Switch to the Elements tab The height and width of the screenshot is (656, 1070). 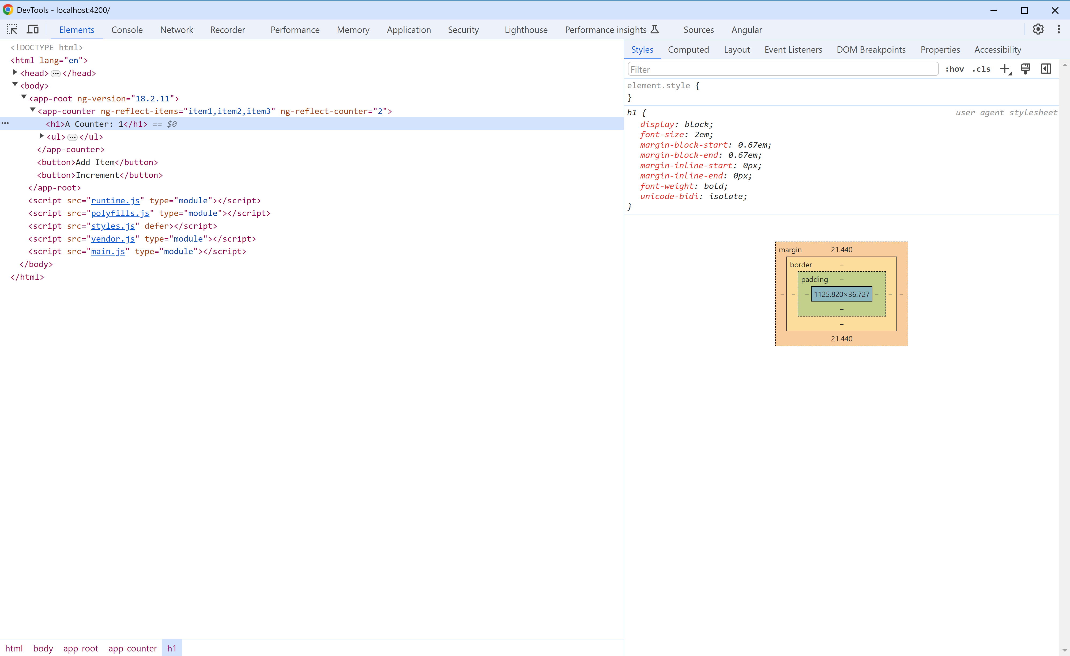tap(77, 29)
